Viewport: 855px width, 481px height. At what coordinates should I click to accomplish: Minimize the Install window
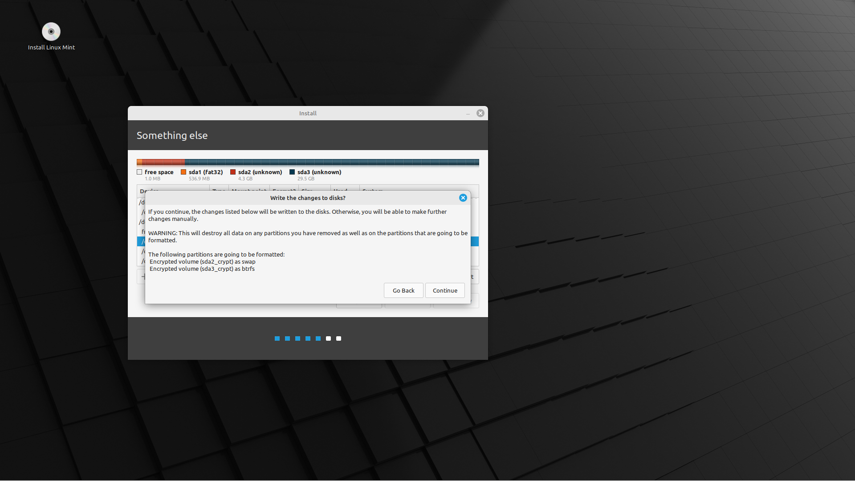coord(468,114)
